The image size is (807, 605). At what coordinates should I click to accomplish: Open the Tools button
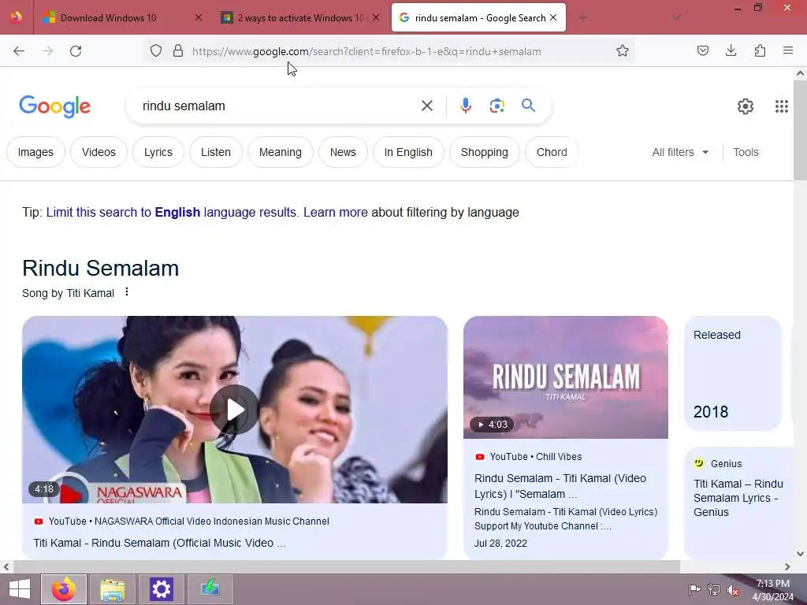[x=746, y=152]
